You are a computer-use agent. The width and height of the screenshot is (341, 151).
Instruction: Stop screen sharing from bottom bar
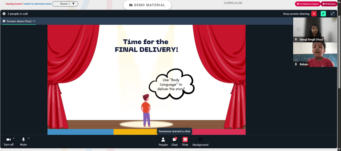(x=185, y=142)
